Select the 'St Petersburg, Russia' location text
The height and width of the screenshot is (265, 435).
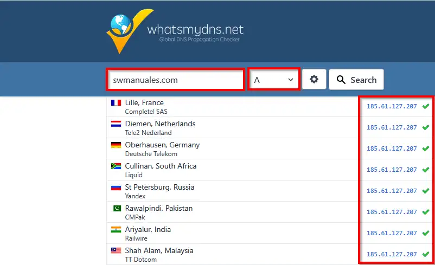coord(159,187)
